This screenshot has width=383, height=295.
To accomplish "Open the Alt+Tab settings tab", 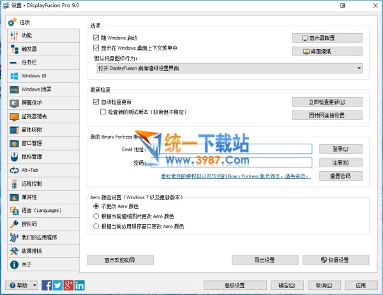I will 40,170.
